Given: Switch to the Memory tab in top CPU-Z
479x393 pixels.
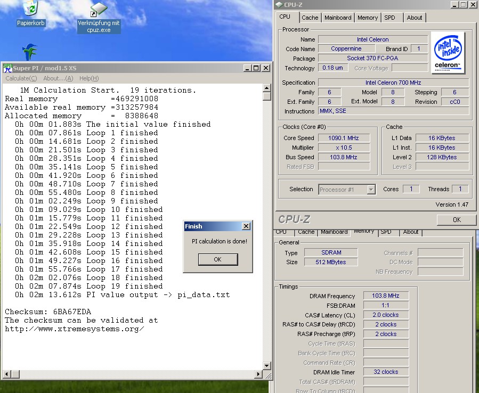Looking at the screenshot, I should click(368, 18).
